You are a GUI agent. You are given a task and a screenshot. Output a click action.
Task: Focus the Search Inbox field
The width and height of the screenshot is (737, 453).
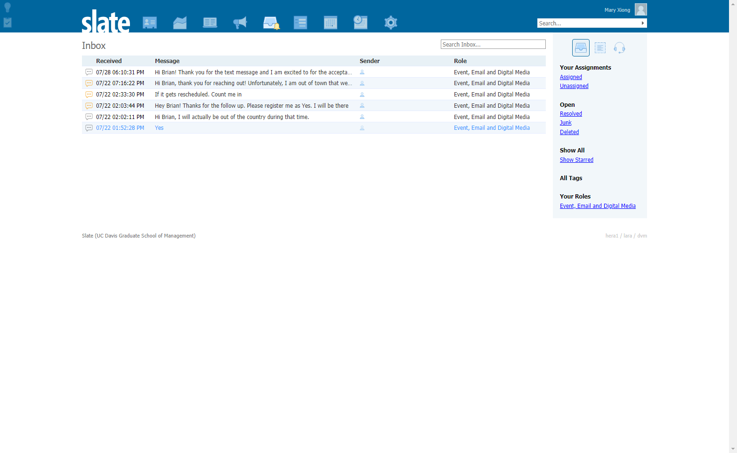tap(493, 44)
